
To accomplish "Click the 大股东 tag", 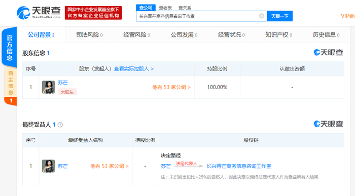I will (x=67, y=92).
